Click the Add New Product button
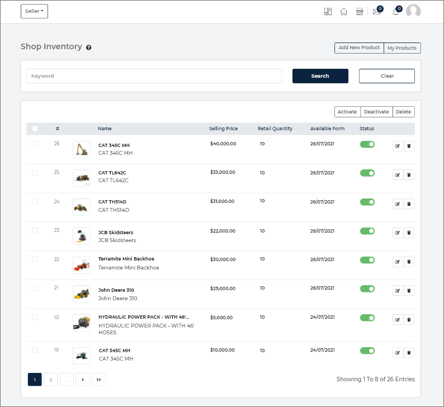The height and width of the screenshot is (407, 444). [359, 48]
